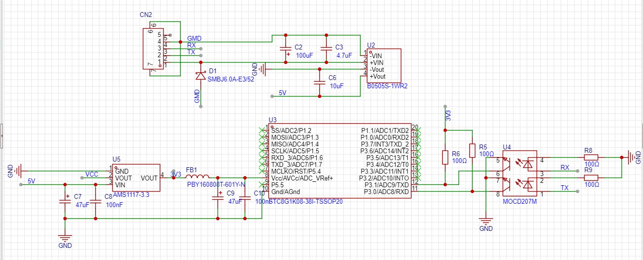This screenshot has height=260, width=643.
Task: Click the 100uF value of C2
Action: 305,56
